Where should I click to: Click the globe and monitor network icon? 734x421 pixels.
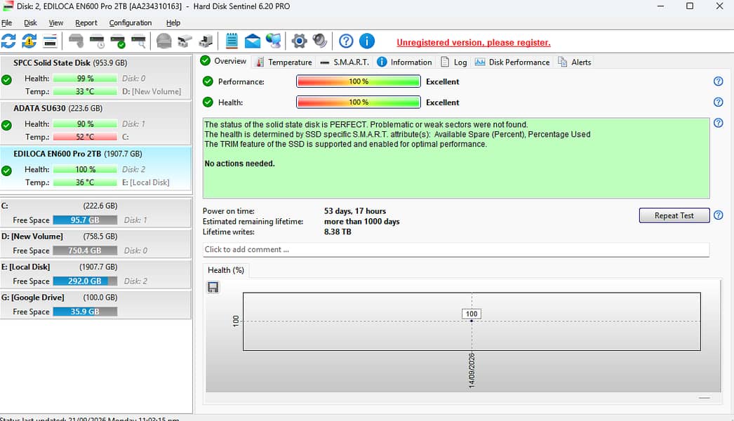coord(274,41)
